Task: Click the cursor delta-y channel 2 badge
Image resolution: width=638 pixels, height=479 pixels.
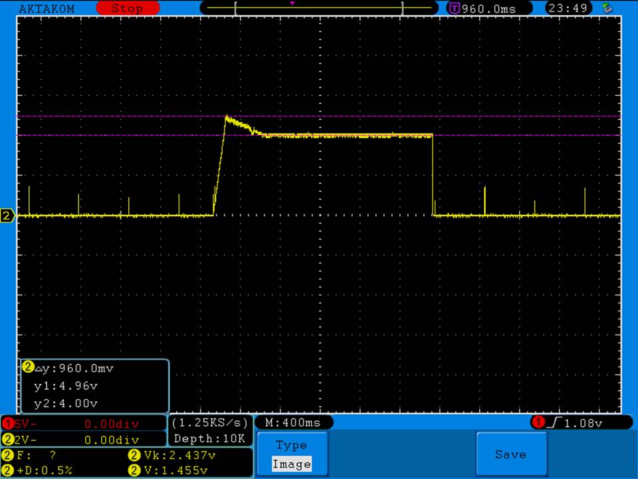Action: [x=28, y=367]
